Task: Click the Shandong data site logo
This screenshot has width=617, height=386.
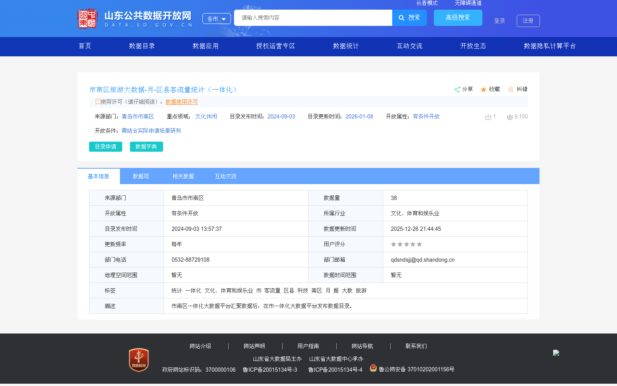Action: tap(135, 19)
